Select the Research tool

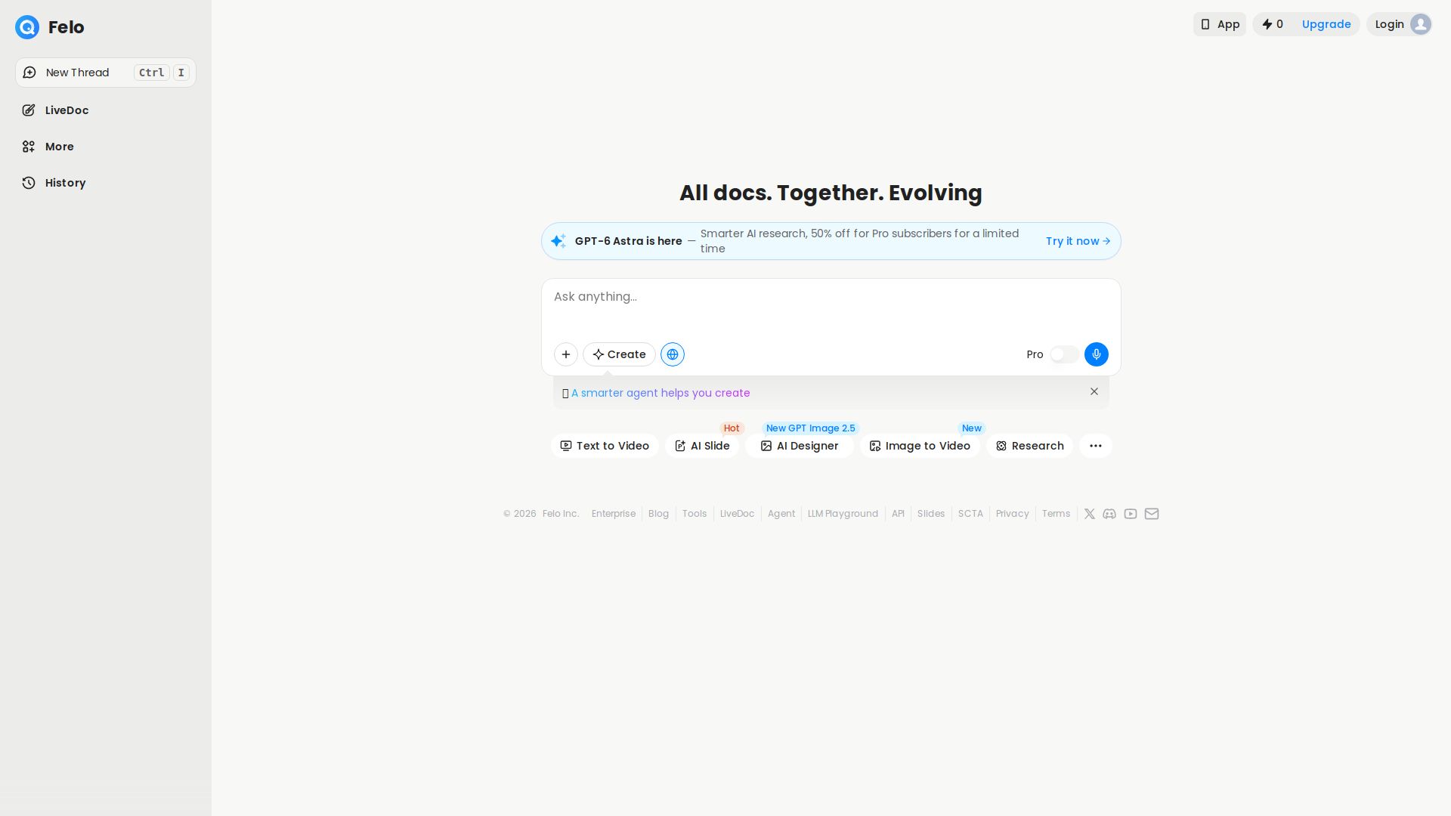pos(1029,446)
